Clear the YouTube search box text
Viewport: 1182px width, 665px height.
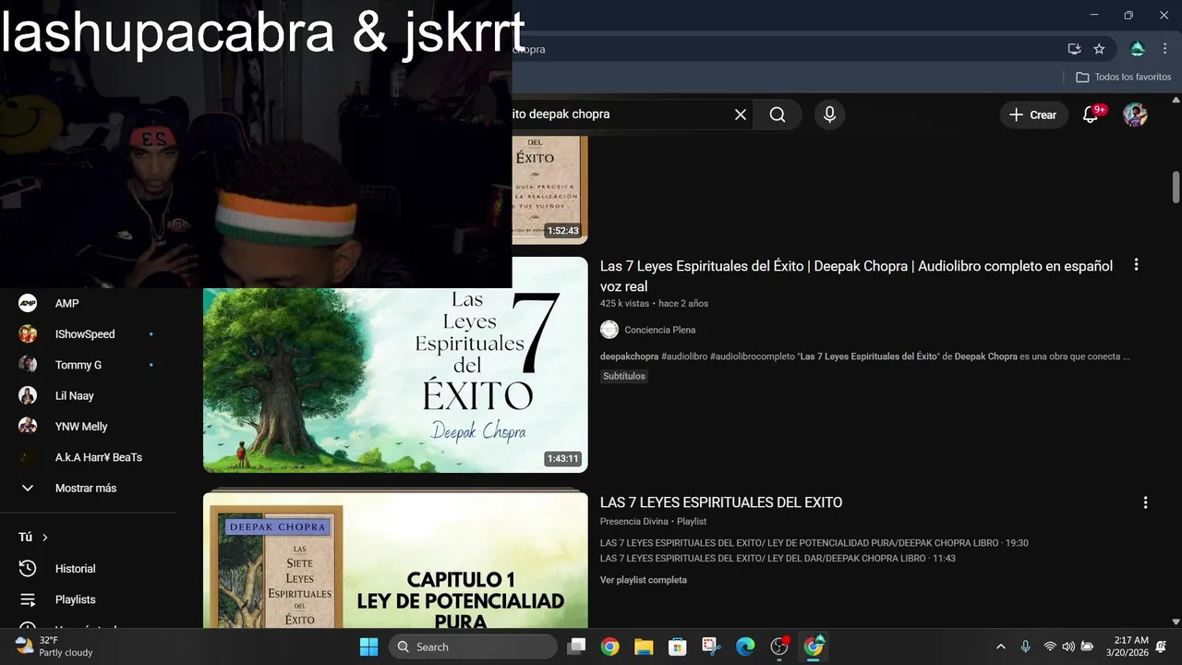click(x=740, y=115)
